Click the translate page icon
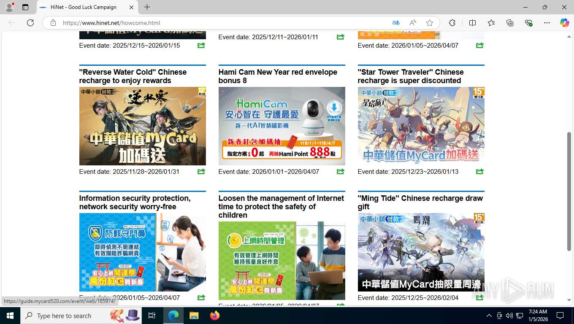The image size is (574, 324). pos(396,23)
